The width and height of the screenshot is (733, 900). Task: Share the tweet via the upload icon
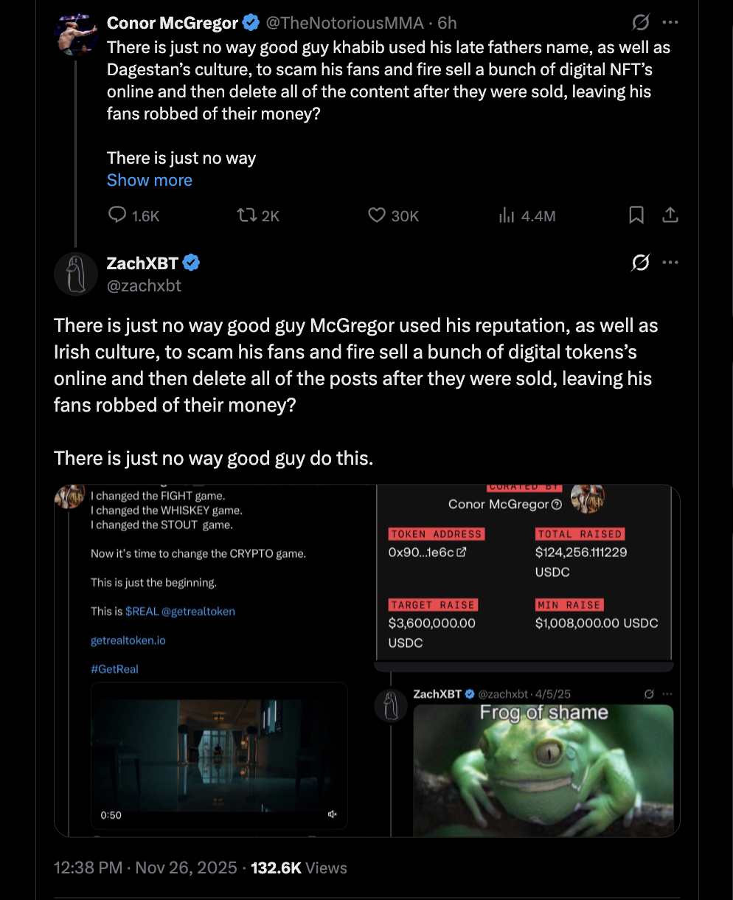(x=670, y=215)
